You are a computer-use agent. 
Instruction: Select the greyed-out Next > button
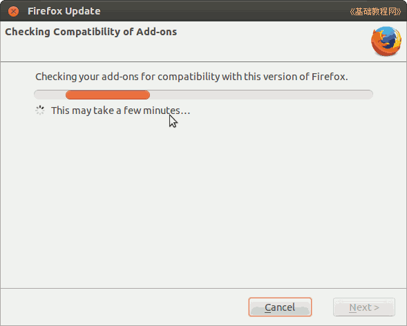[x=364, y=307]
